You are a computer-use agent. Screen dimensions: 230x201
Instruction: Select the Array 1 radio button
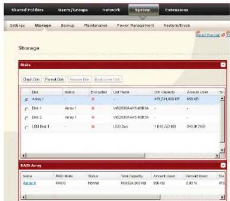click(x=27, y=100)
